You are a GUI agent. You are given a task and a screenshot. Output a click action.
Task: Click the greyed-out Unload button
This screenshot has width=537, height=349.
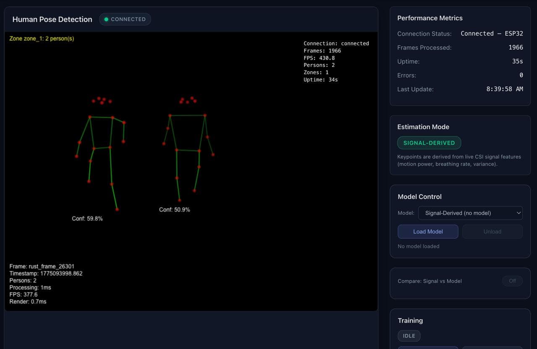point(493,232)
